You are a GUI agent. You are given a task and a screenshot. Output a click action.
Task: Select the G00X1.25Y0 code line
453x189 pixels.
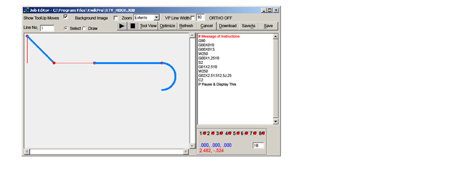click(208, 58)
